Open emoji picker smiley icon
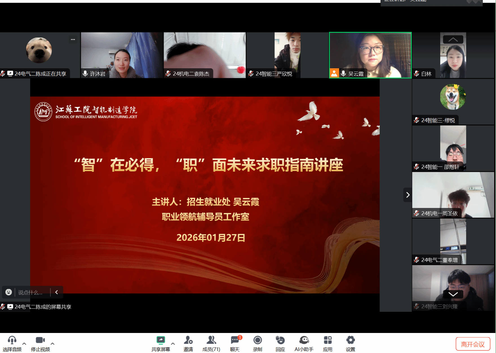The width and height of the screenshot is (496, 353). 9,292
